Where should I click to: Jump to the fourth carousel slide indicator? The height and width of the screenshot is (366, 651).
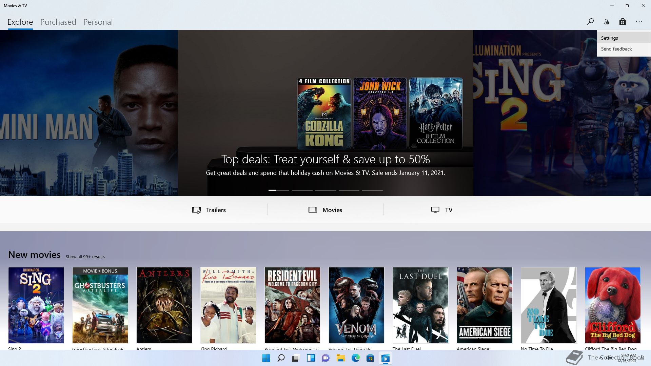coord(349,190)
